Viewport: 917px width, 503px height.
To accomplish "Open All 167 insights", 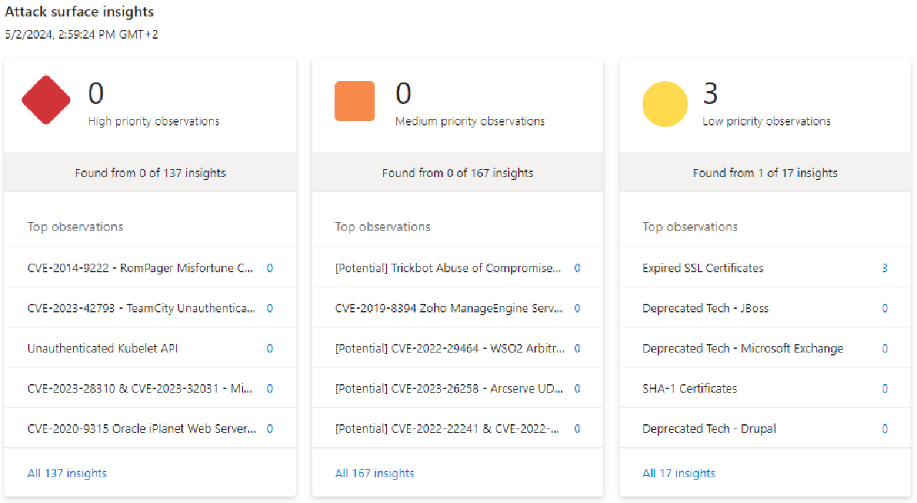I will click(374, 473).
